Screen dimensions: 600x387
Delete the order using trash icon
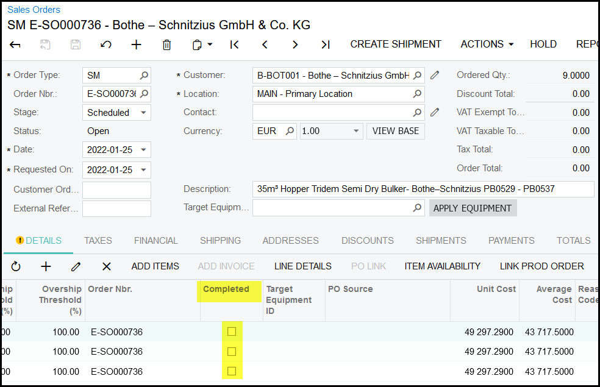tap(166, 44)
